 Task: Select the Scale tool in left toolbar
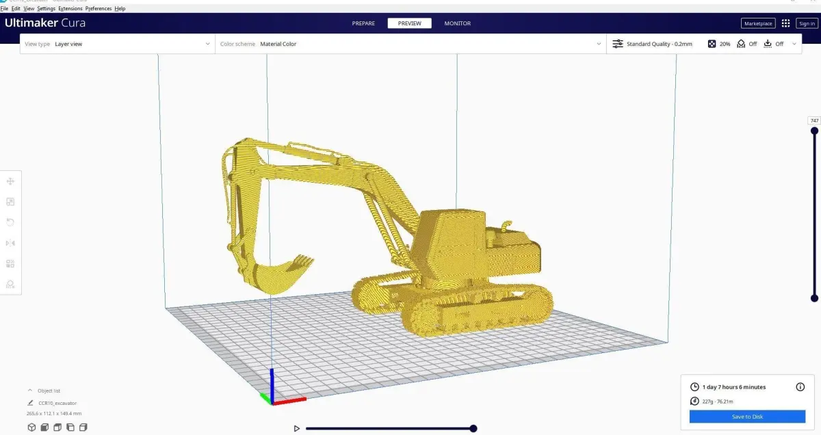[x=10, y=202]
